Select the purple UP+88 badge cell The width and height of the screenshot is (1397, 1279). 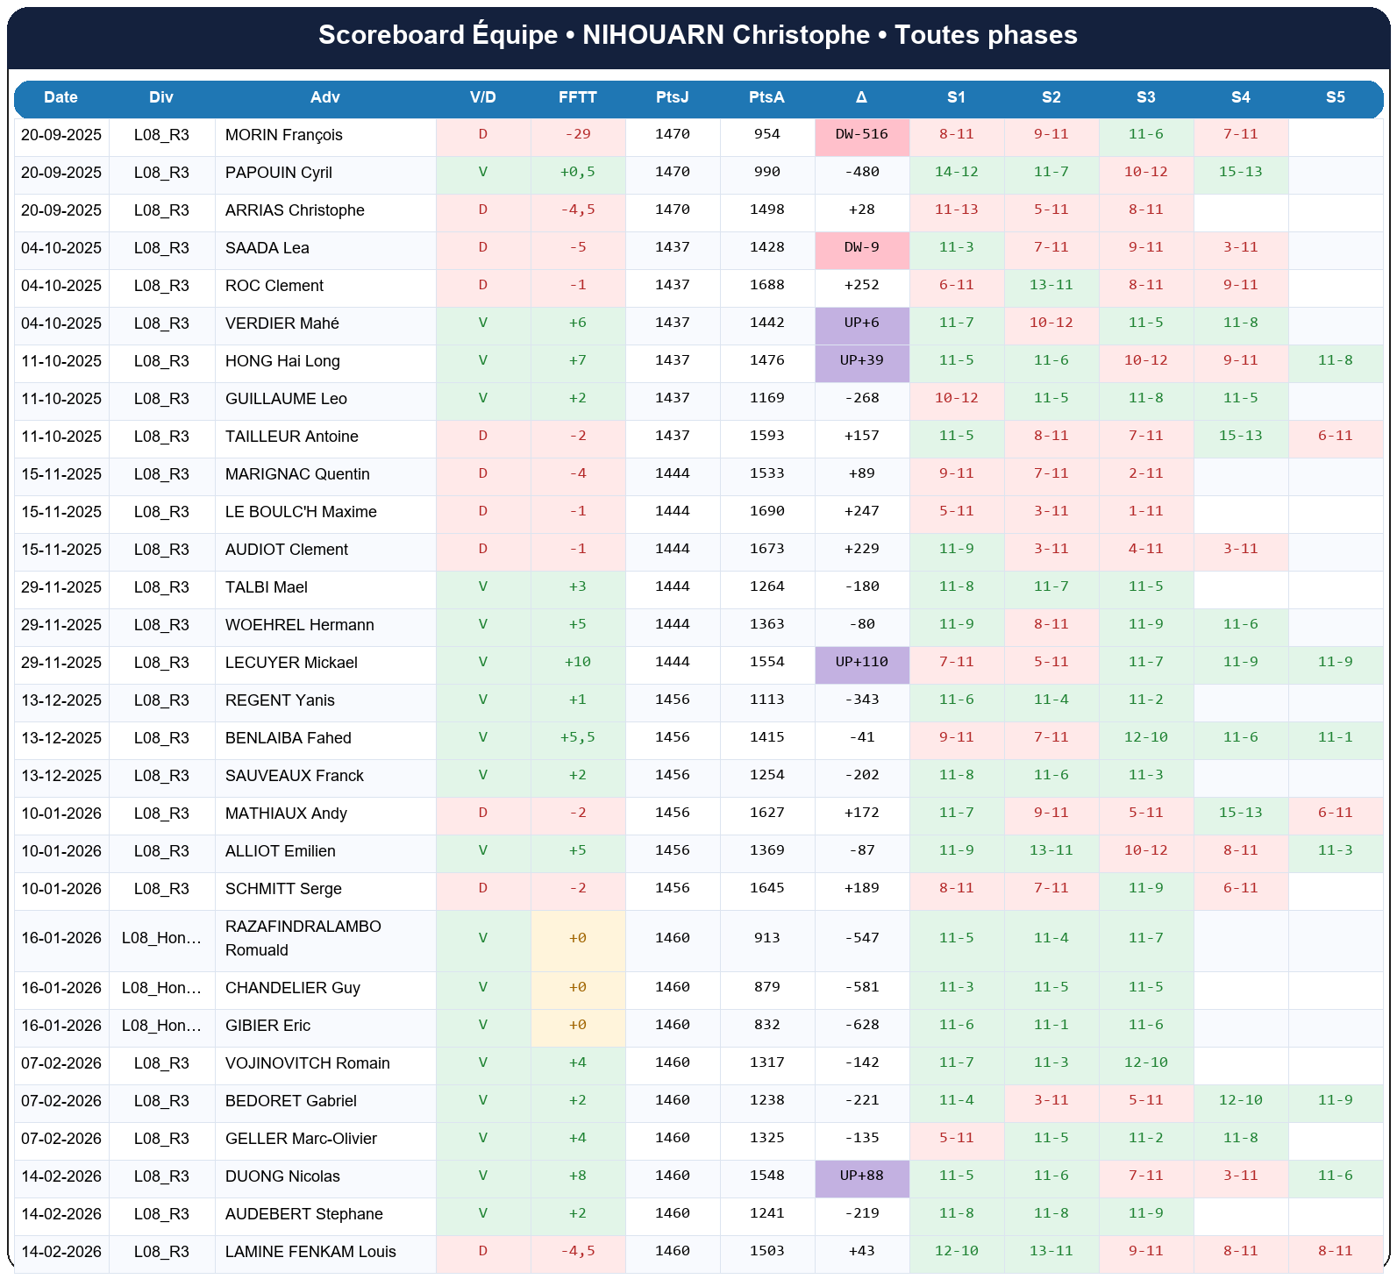point(861,1176)
